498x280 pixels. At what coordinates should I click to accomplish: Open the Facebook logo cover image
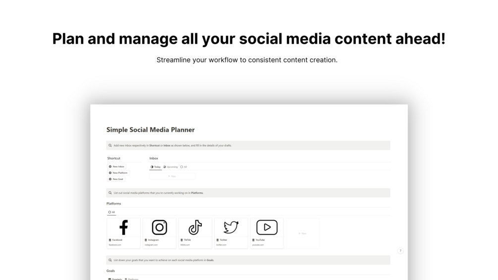(x=123, y=227)
